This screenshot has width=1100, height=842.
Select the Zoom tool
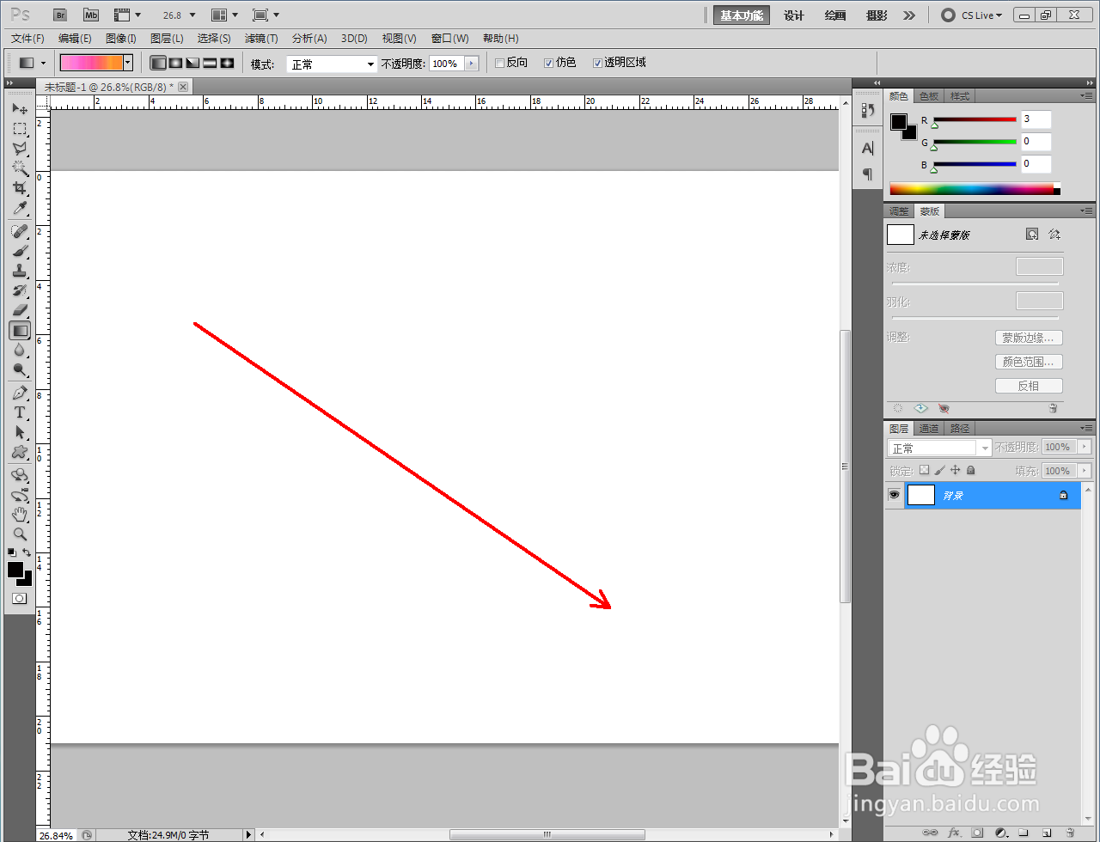pos(20,534)
